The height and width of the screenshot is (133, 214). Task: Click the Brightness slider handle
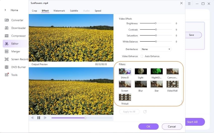(155, 23)
